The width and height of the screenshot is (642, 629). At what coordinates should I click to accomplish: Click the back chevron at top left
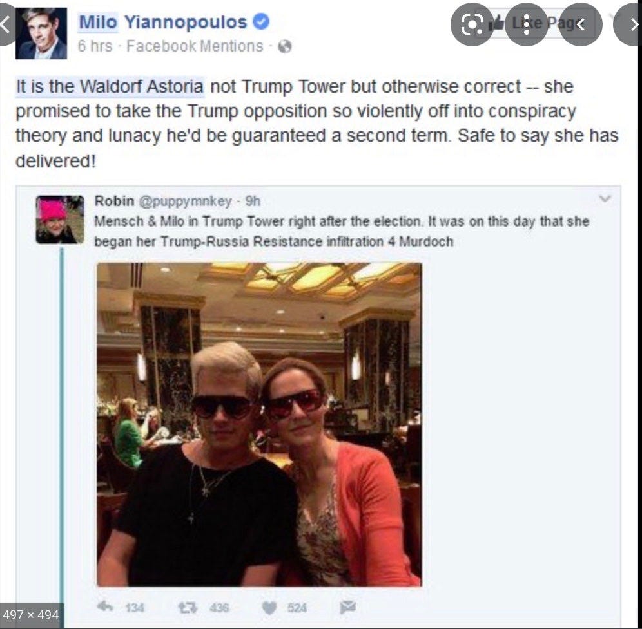(6, 24)
